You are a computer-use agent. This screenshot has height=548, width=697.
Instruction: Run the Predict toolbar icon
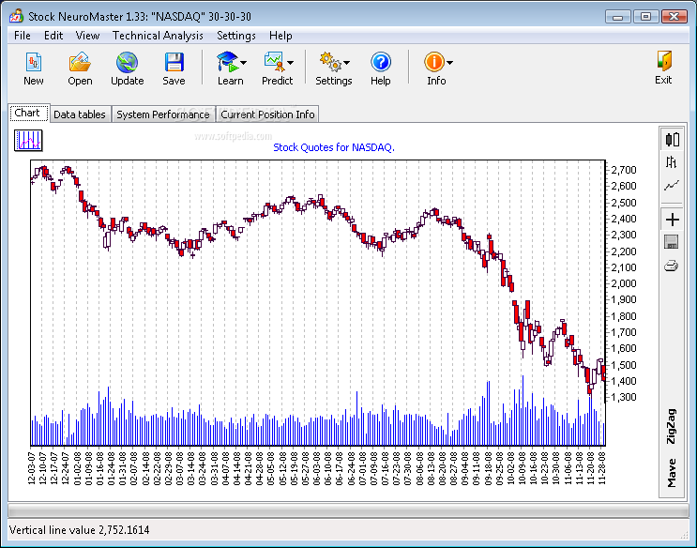click(x=274, y=62)
